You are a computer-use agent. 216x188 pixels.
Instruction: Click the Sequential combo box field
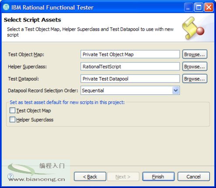[x=130, y=91]
